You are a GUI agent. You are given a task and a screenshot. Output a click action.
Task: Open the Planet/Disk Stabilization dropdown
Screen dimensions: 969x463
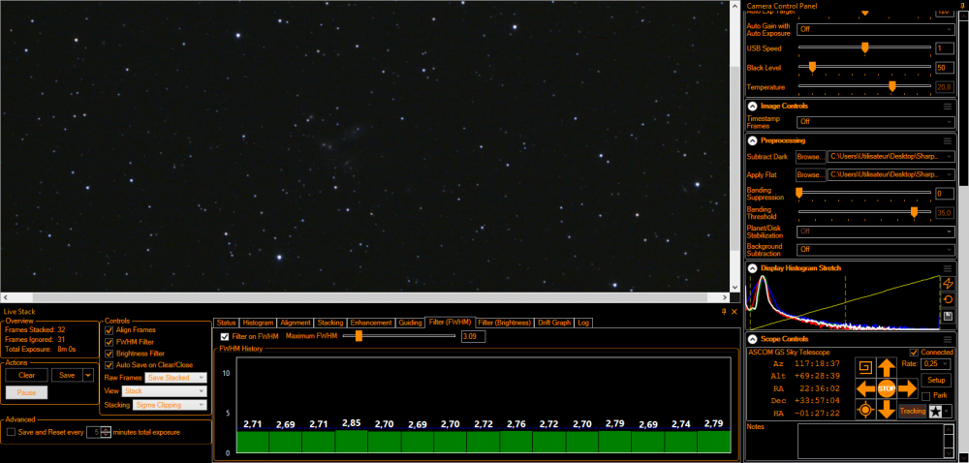click(x=876, y=231)
